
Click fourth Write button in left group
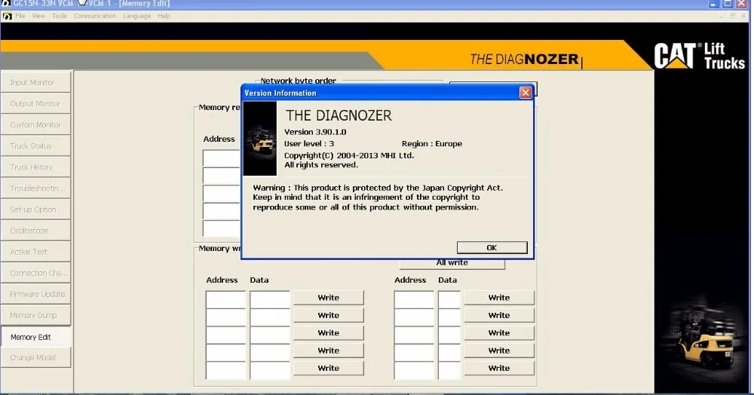(329, 351)
